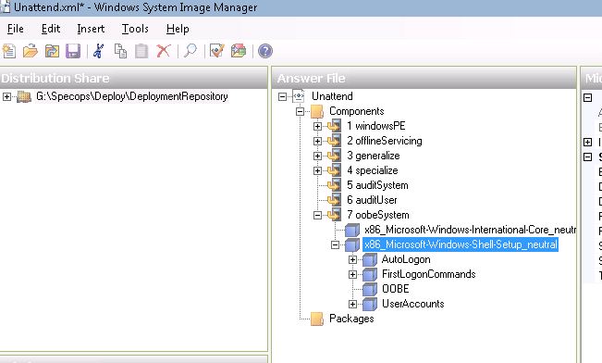
Task: Open the File menu
Action: pos(16,29)
